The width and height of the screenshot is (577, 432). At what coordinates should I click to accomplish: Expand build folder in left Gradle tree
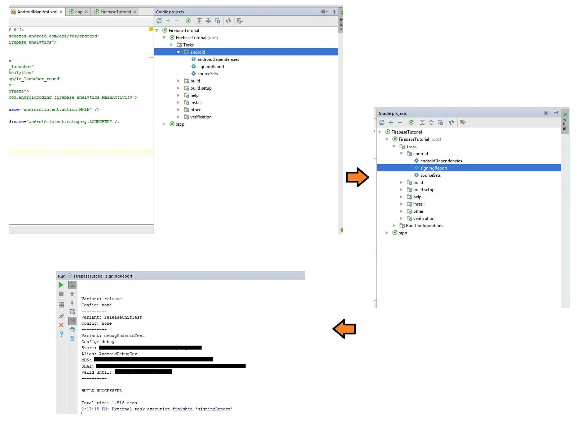pos(178,81)
